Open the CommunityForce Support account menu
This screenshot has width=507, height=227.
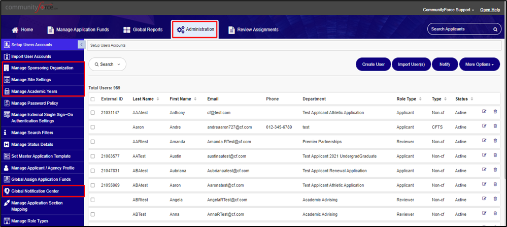448,10
